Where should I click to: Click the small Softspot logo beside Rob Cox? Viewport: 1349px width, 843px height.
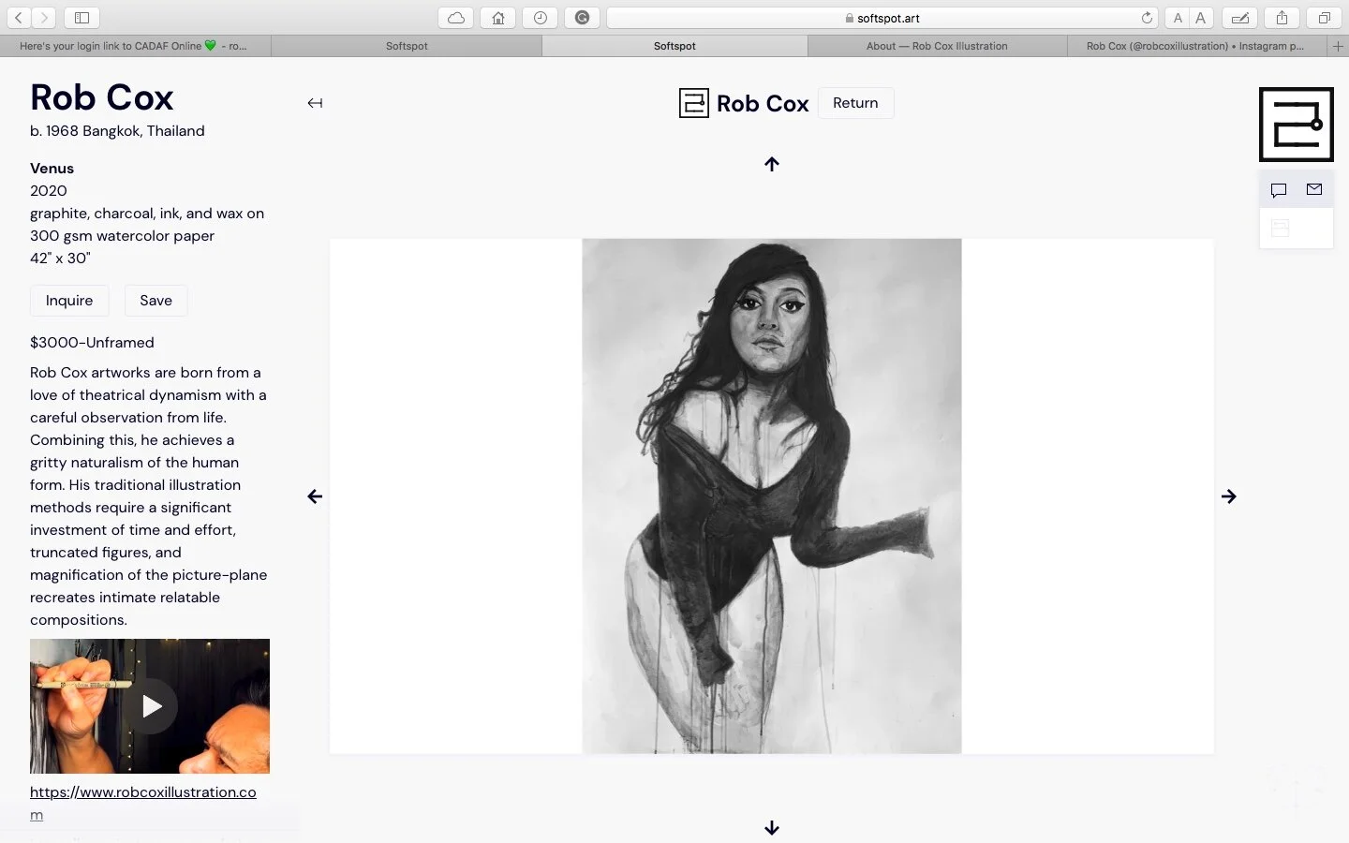[694, 103]
